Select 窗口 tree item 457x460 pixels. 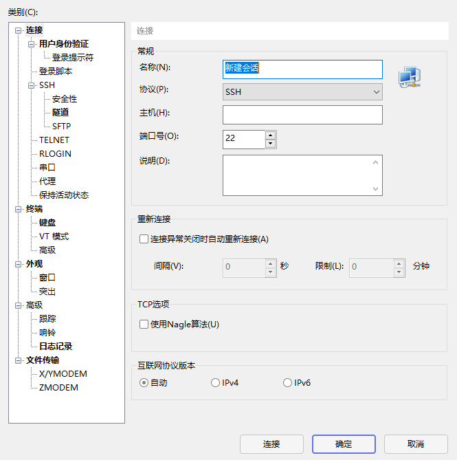pos(47,278)
